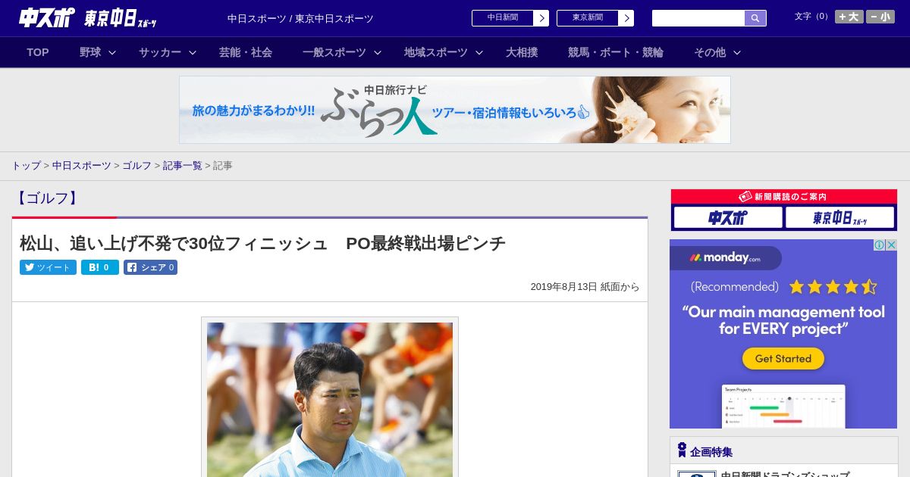Click Get Started button in ad
910x477 pixels.
(783, 359)
